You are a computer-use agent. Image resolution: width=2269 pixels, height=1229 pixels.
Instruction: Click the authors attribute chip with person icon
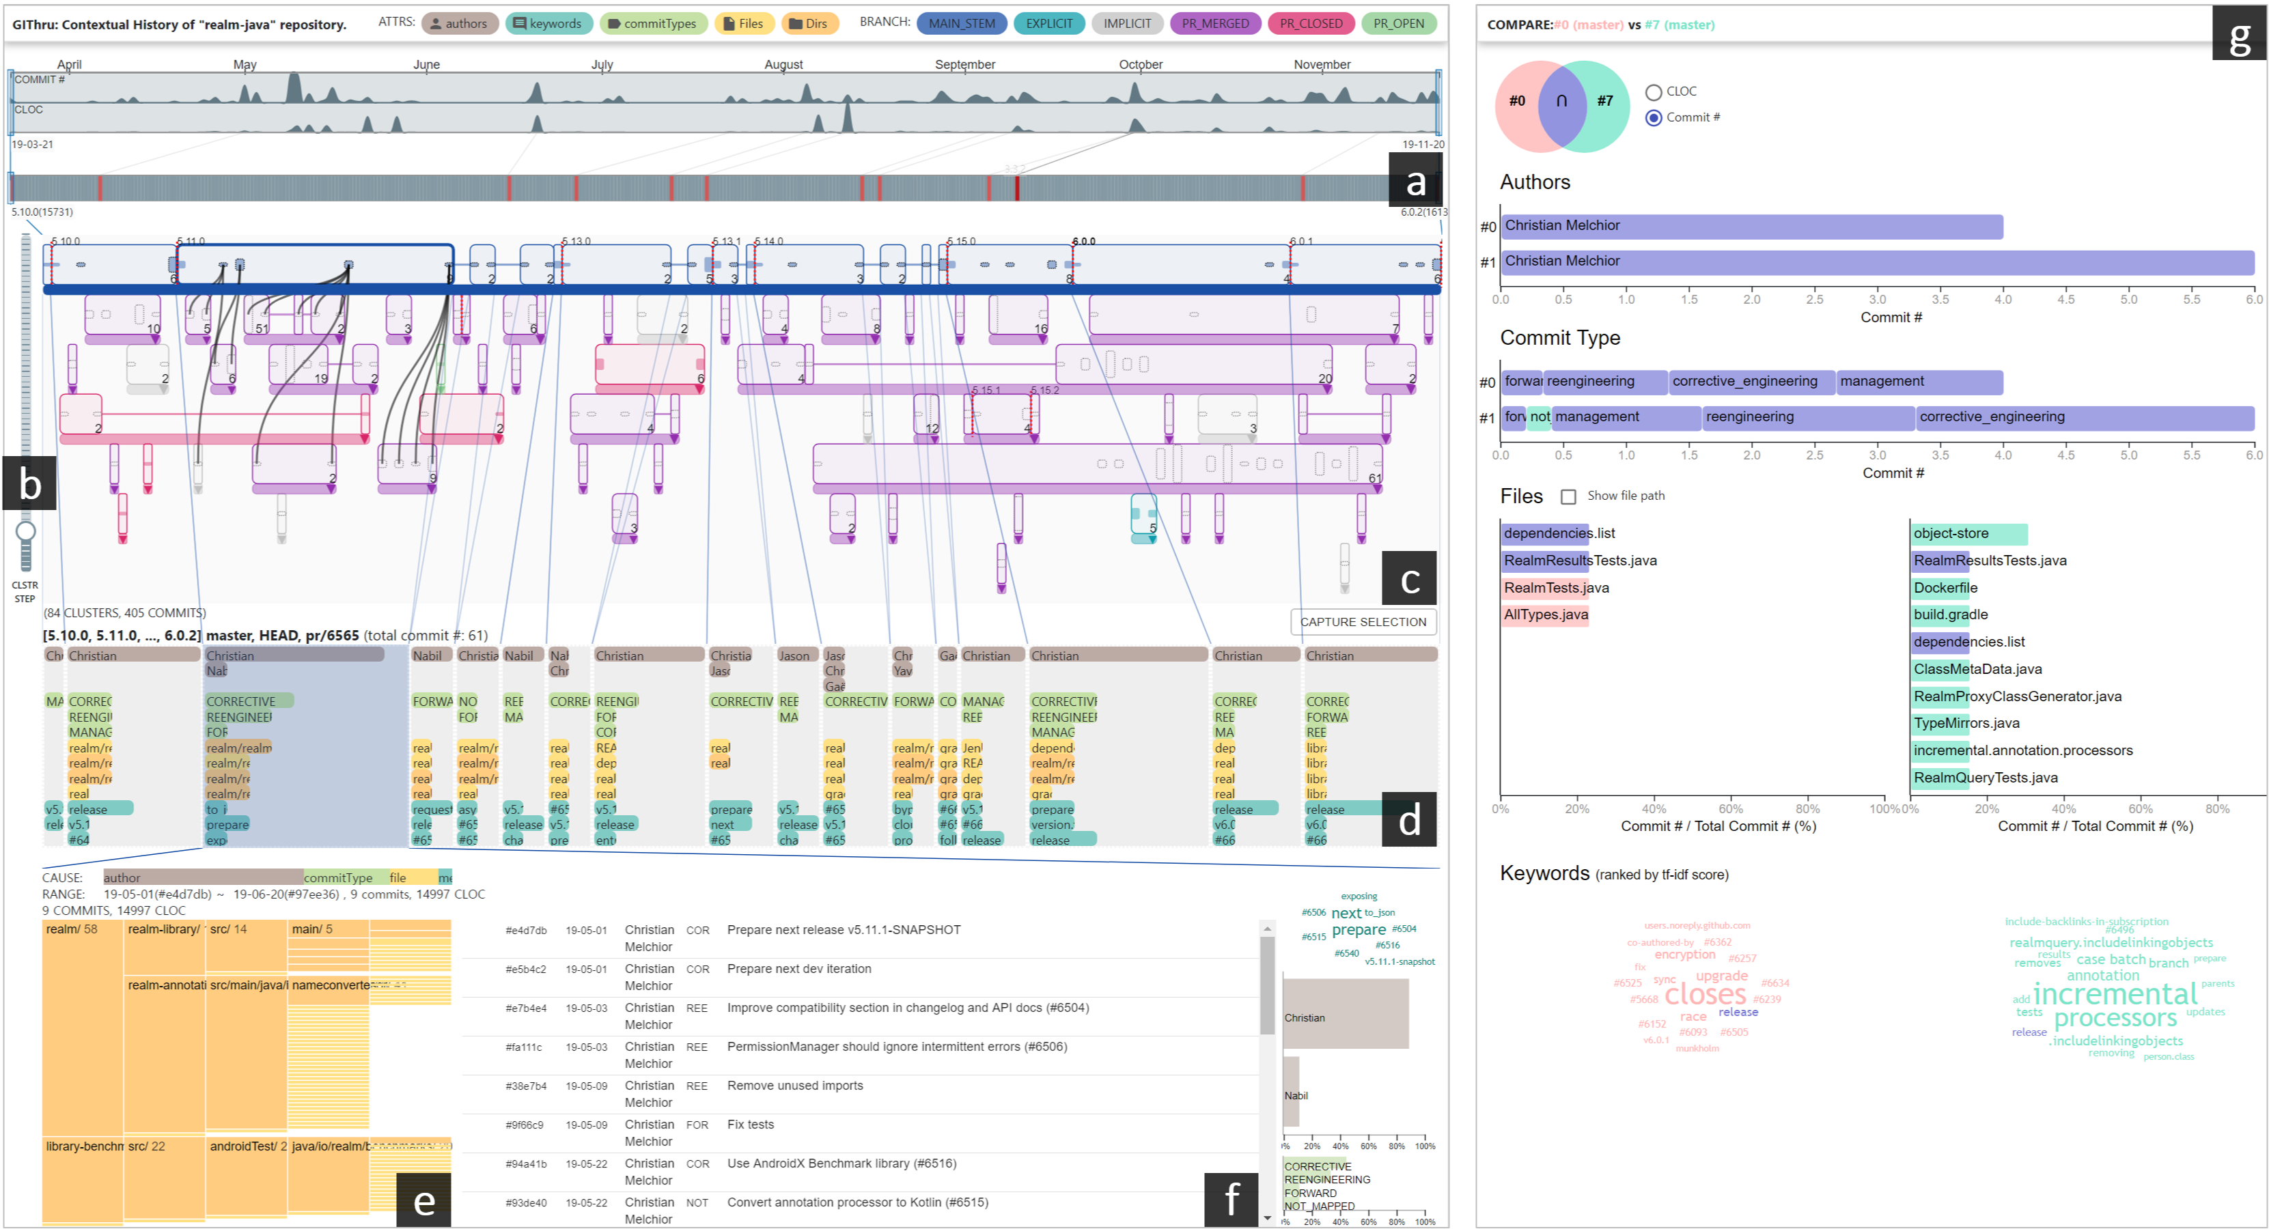pos(459,24)
